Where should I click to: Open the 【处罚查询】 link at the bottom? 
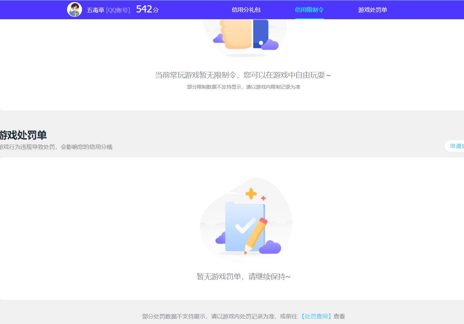pos(316,316)
